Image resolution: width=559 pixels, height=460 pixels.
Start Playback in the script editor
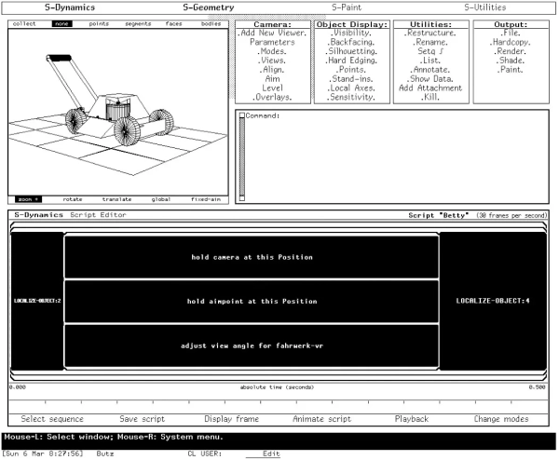click(411, 419)
